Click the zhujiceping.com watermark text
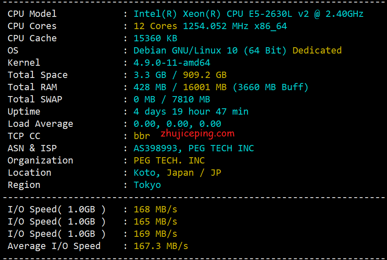Viewport: 387px width, 260px height. pyautogui.click(x=197, y=134)
